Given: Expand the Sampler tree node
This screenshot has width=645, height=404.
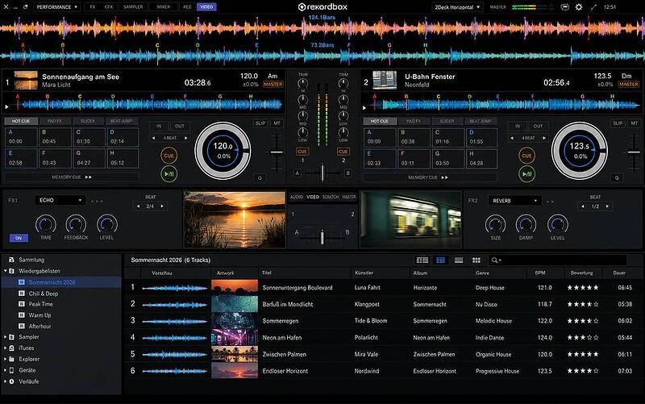Looking at the screenshot, I should [6, 337].
